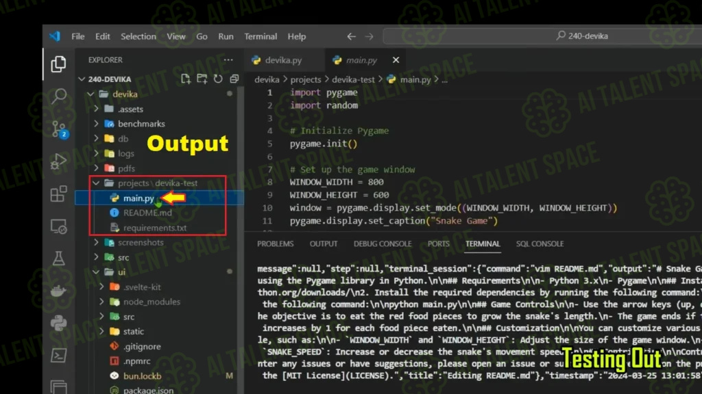The height and width of the screenshot is (394, 702).
Task: Click the devika-test breadcrumb segment
Action: tap(353, 79)
